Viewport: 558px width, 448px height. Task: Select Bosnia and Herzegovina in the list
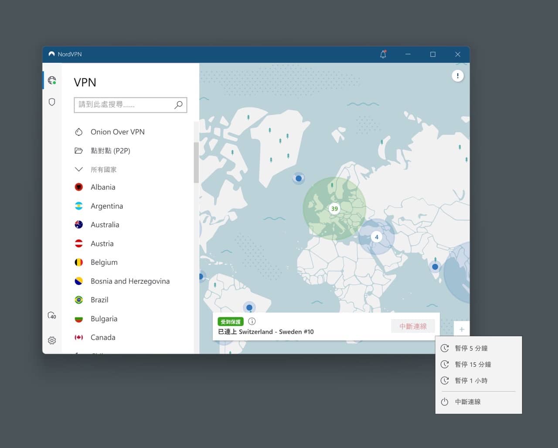click(x=131, y=281)
